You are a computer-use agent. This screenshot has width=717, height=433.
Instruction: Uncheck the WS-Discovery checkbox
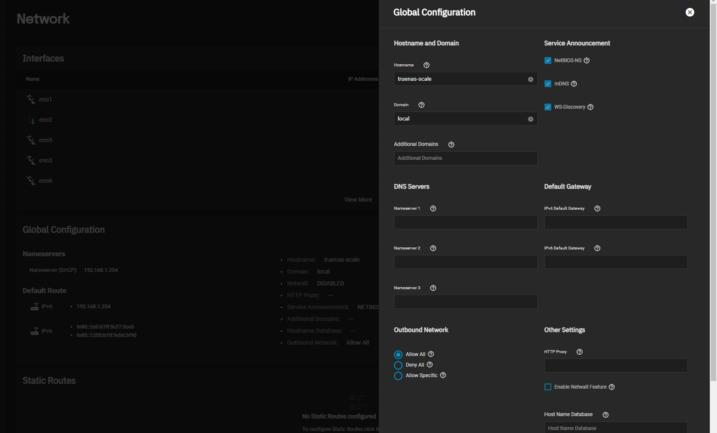[x=547, y=107]
